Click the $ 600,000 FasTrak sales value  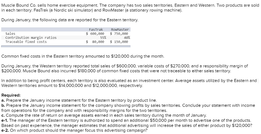coord(95,33)
